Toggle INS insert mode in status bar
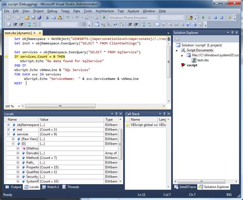 [229, 195]
